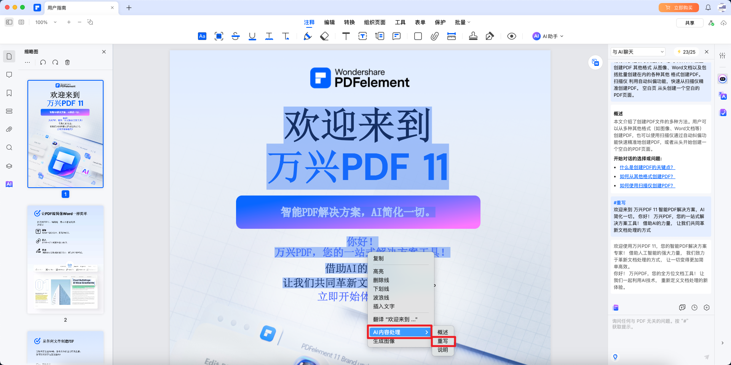Select the area highlight tool

click(219, 36)
